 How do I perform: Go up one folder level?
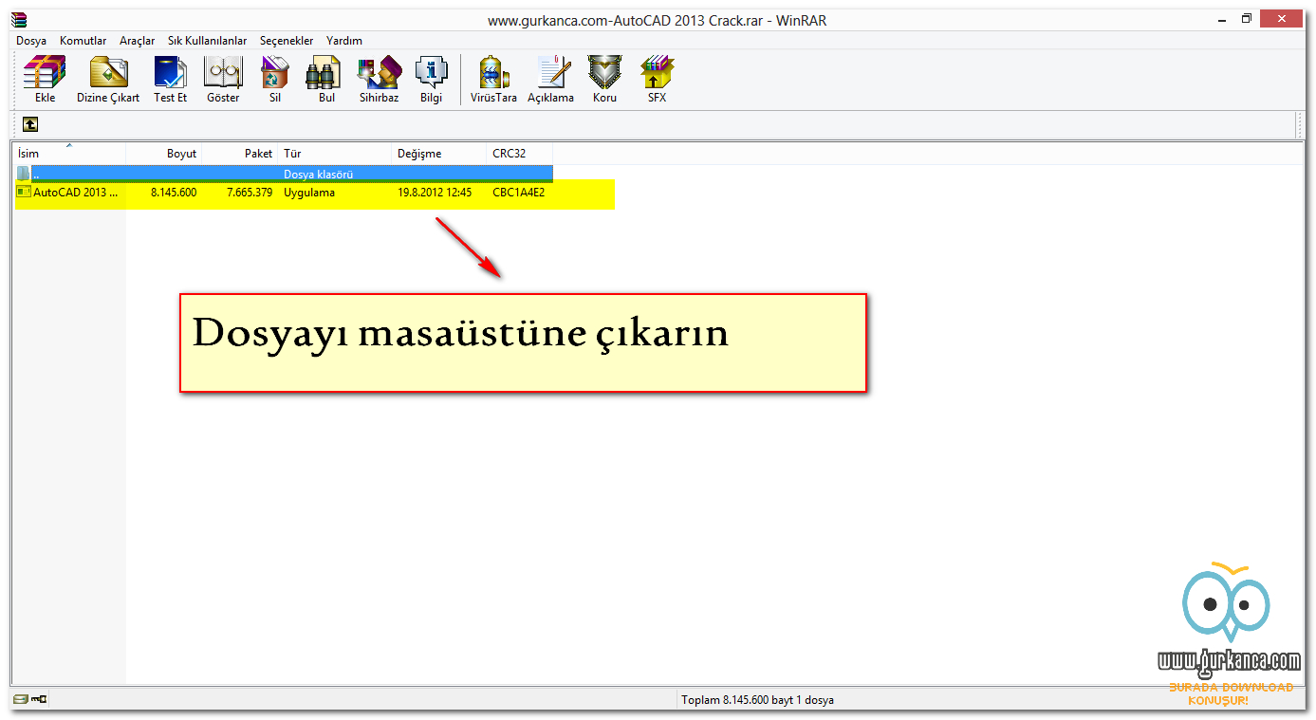[30, 124]
